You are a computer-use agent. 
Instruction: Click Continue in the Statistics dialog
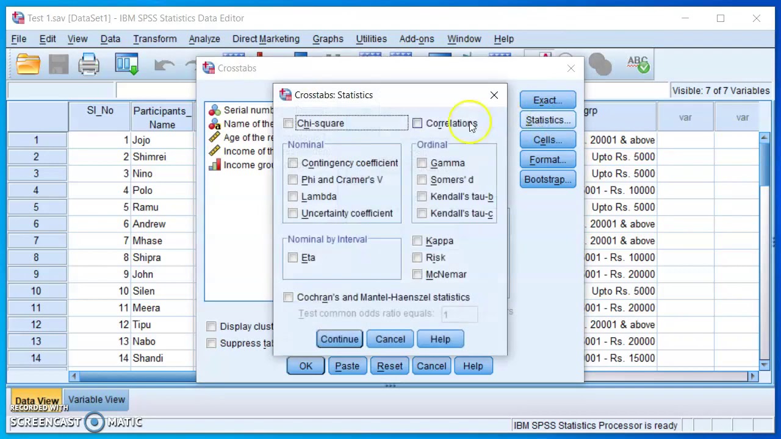(x=340, y=339)
